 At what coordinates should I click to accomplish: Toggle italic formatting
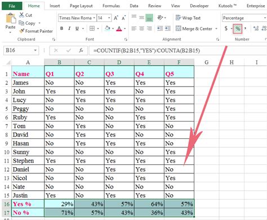(x=69, y=29)
